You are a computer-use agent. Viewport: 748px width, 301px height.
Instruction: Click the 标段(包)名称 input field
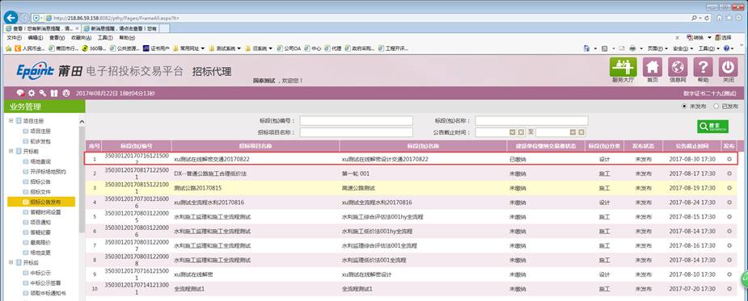[x=531, y=121]
